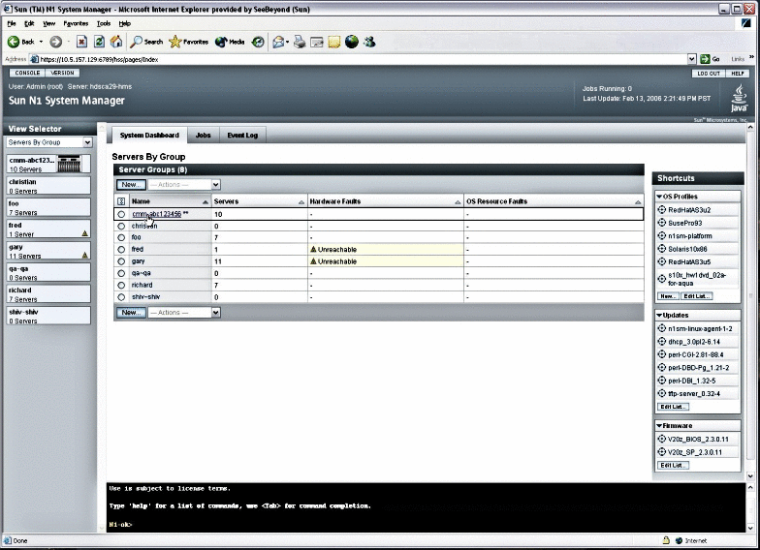Open top Actions dropdown
This screenshot has width=760, height=550.
(x=184, y=184)
